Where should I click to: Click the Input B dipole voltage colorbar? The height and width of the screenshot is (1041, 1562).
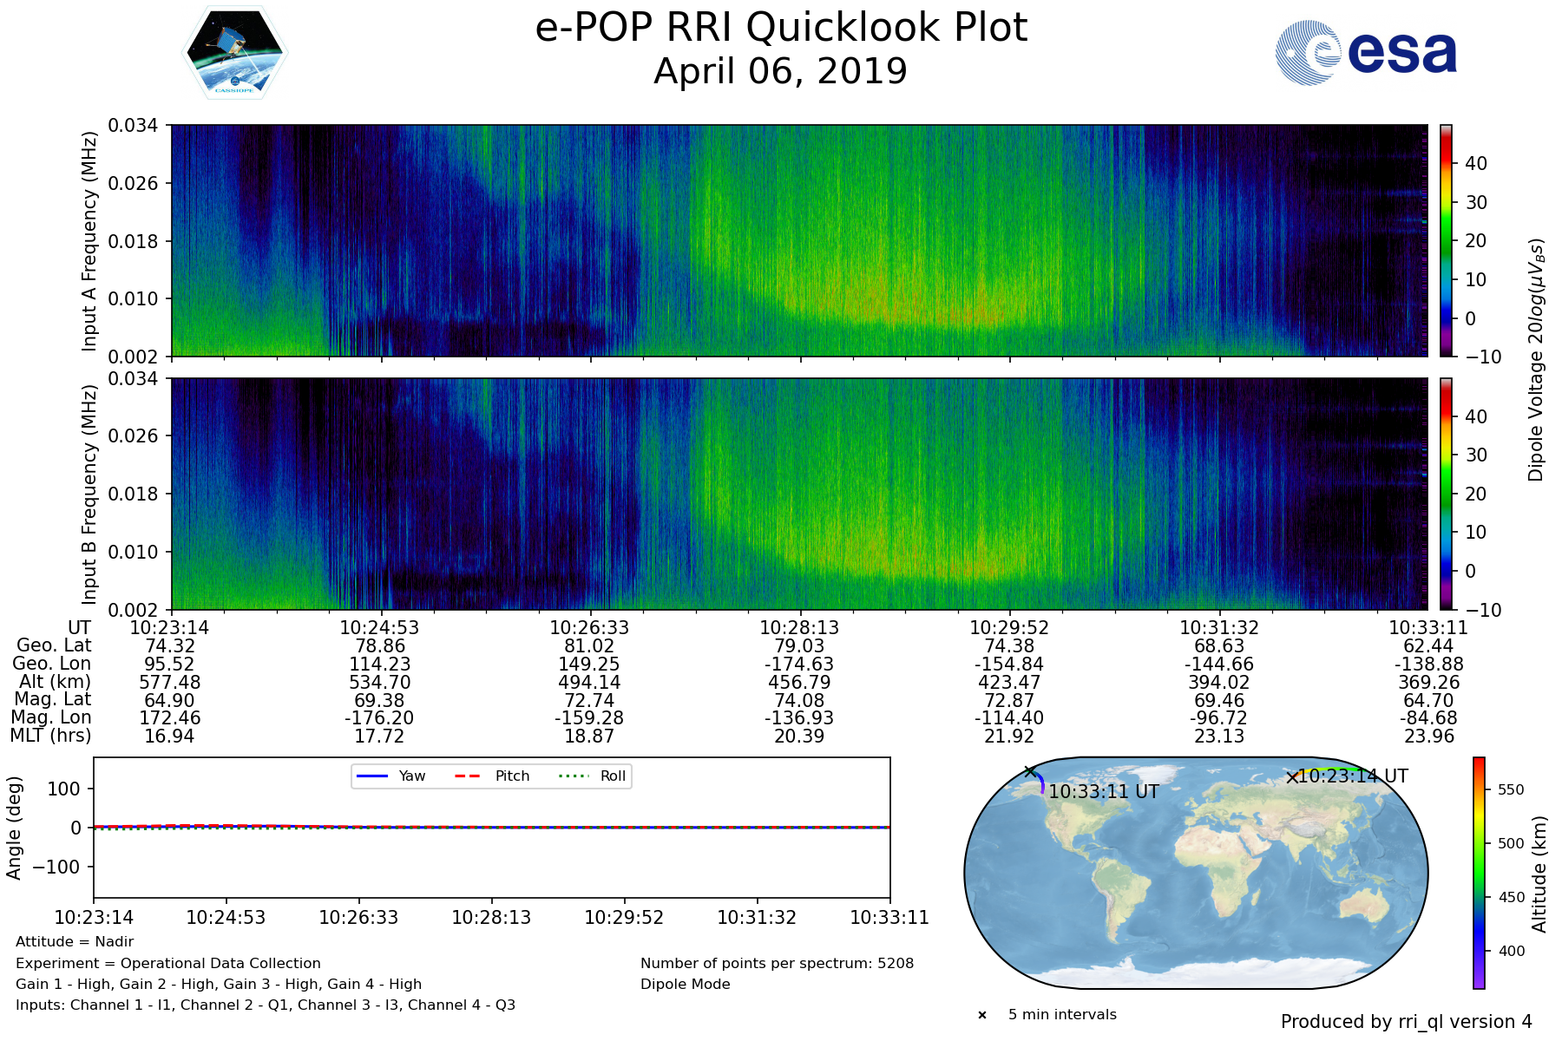[x=1447, y=494]
